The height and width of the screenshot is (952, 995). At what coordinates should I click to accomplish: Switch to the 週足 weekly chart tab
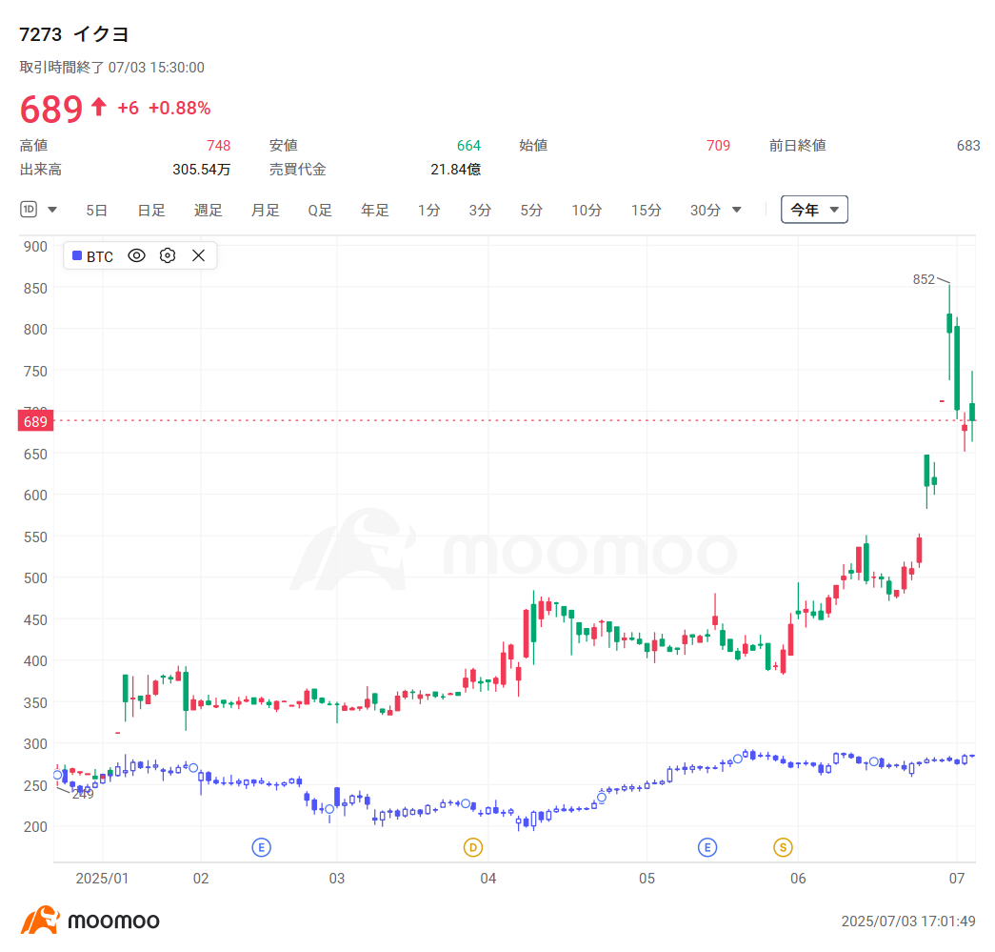[x=208, y=210]
